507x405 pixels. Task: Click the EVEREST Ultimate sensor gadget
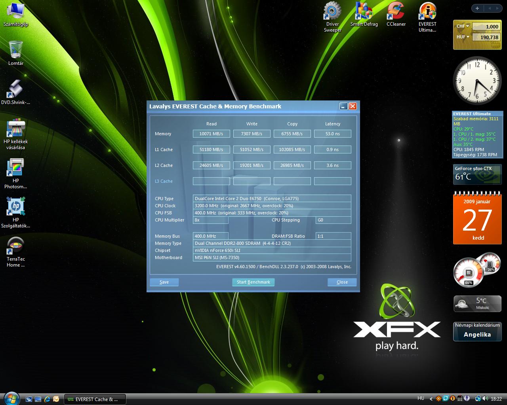point(477,134)
